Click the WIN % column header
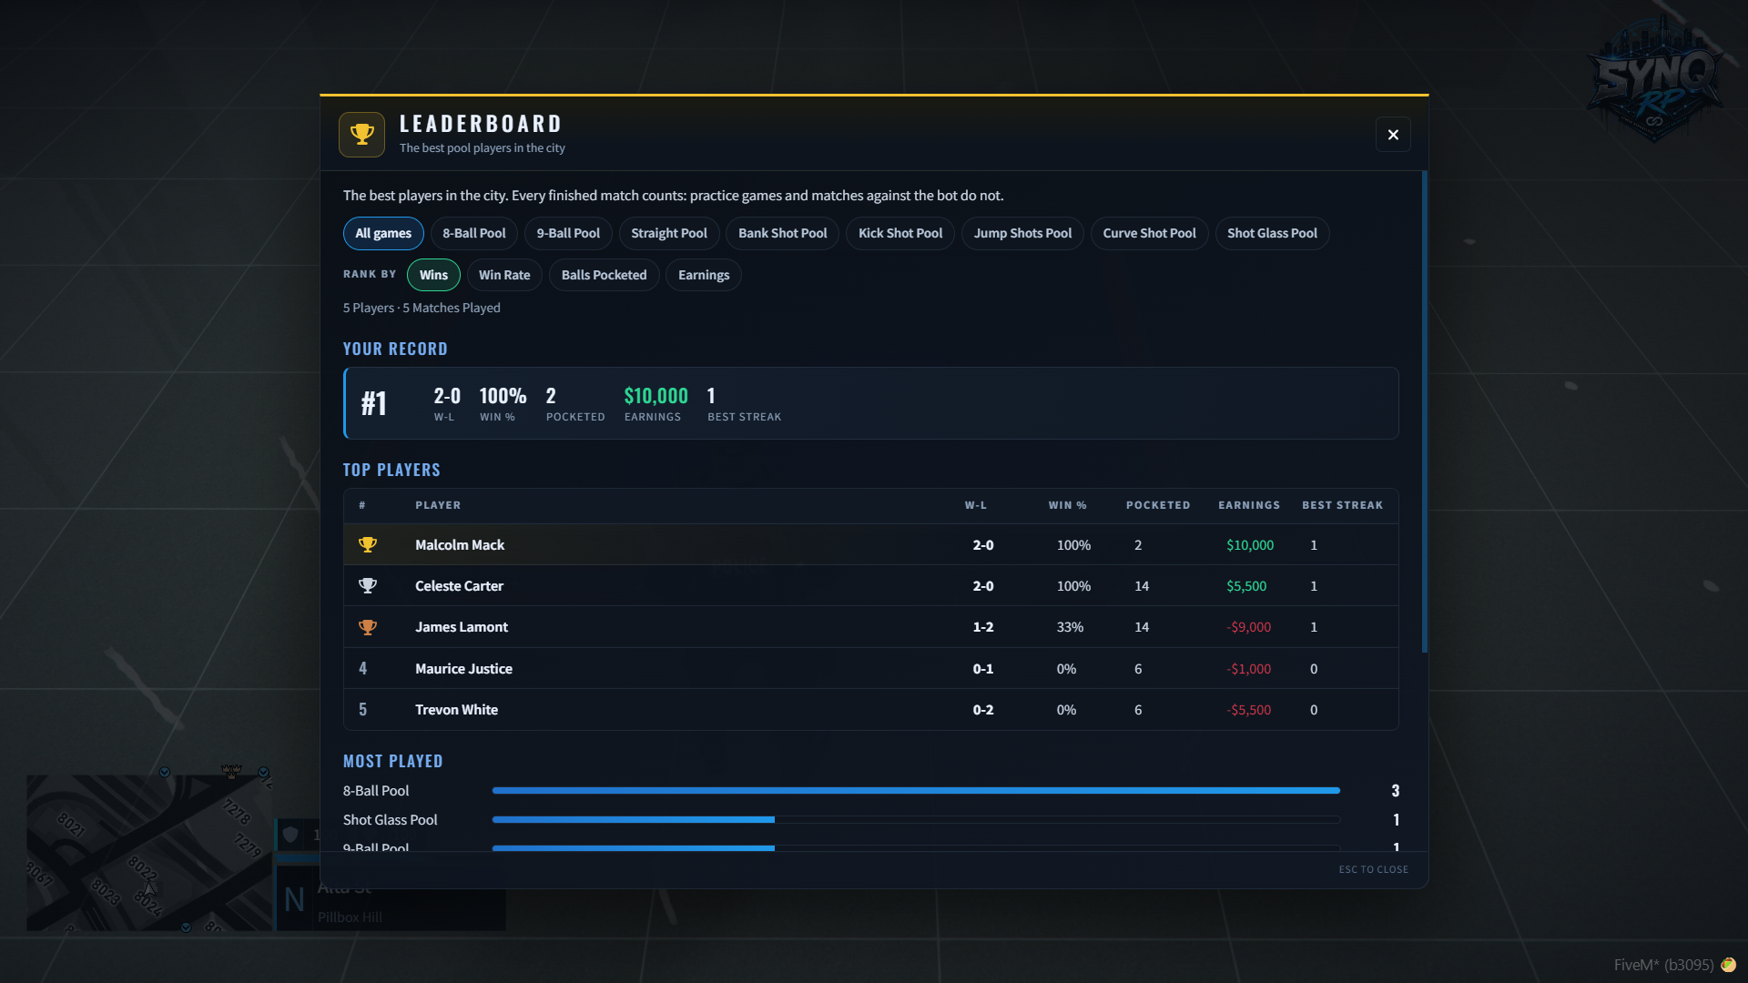This screenshot has height=983, width=1748. click(1067, 505)
